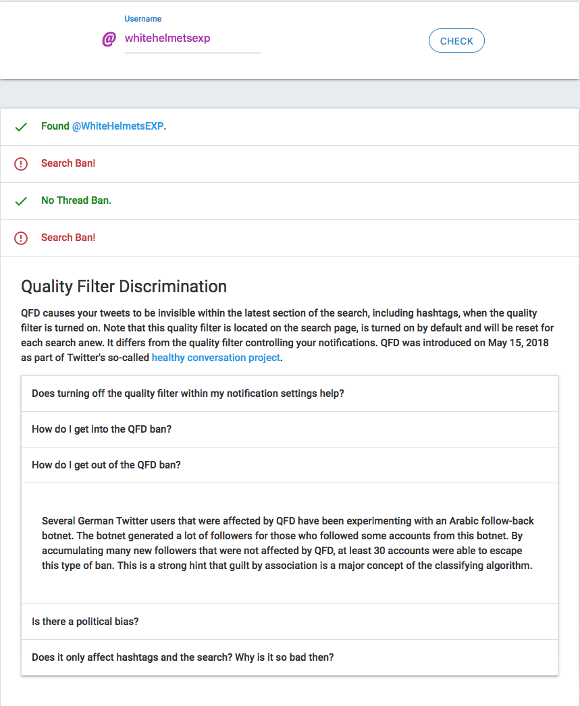580x706 pixels.
Task: Expand the hashtags and search question
Action: [290, 657]
